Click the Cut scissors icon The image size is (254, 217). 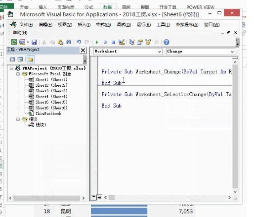(44, 42)
